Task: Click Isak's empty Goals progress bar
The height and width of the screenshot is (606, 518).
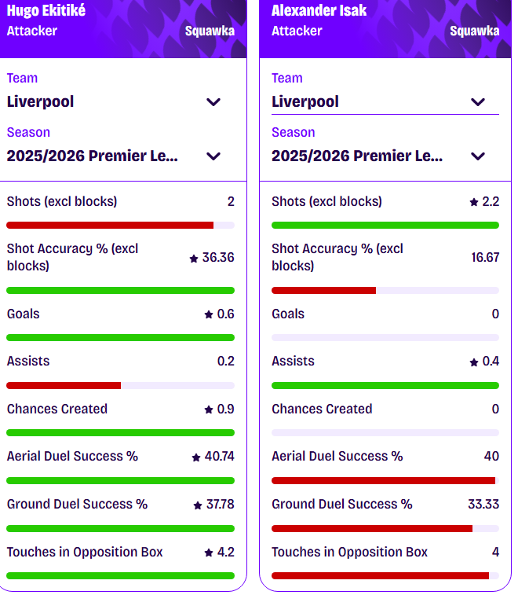Action: pos(385,337)
